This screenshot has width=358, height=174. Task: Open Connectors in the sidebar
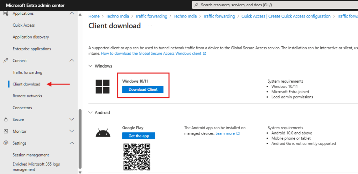(22, 108)
